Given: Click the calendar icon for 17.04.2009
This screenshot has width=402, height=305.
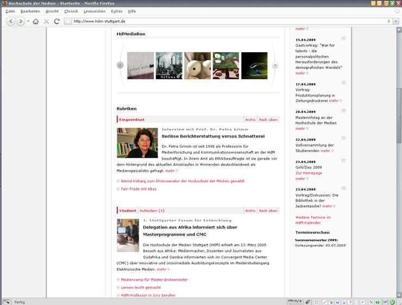Looking at the screenshot, I should (343, 83).
